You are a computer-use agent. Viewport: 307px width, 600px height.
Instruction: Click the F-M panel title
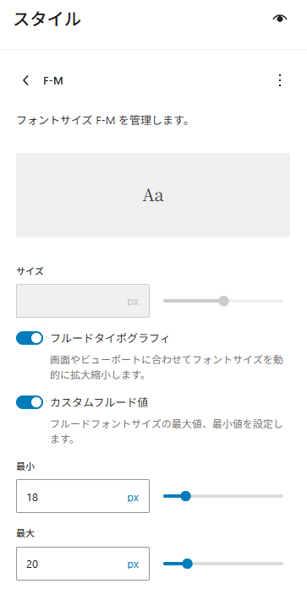click(53, 81)
